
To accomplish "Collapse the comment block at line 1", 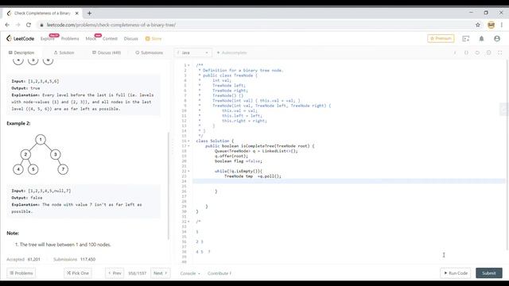I will pyautogui.click(x=188, y=65).
